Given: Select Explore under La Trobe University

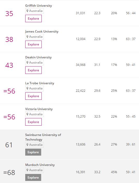Looking at the screenshot, I should 33,96.
